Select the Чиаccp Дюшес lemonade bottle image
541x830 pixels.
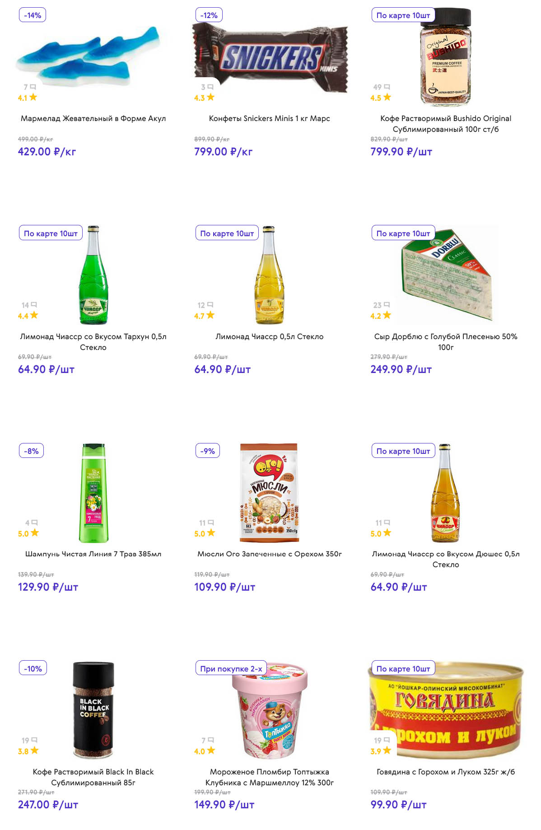click(445, 493)
